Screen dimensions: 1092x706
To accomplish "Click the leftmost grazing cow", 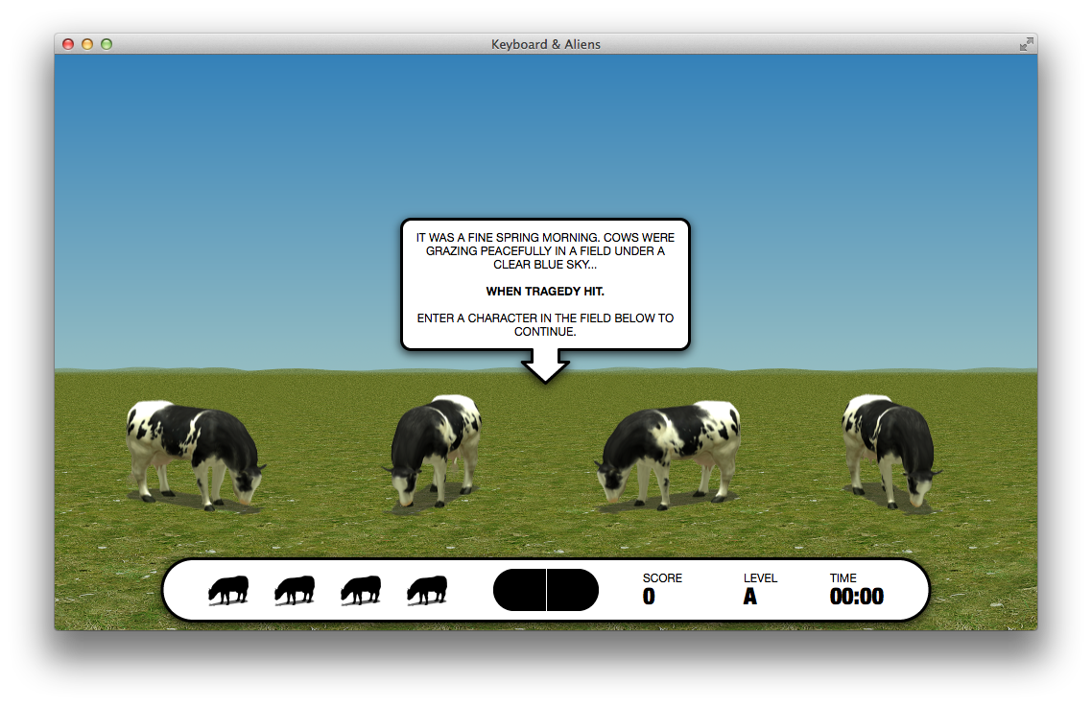I will [x=194, y=455].
